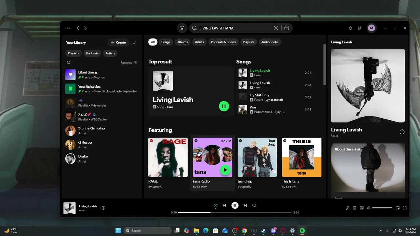Switch to the Albums results tab
Viewport: 420px width, 236px height.
pyautogui.click(x=182, y=42)
